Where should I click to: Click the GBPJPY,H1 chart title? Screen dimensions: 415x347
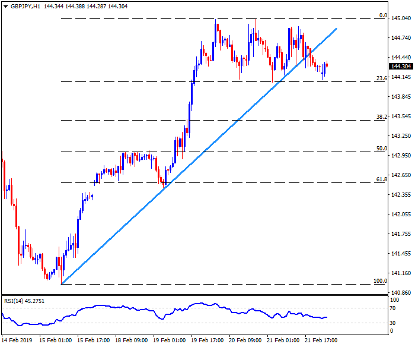21,5
